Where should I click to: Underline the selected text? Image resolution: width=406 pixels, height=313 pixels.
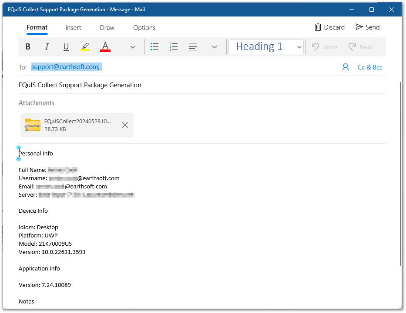(66, 46)
